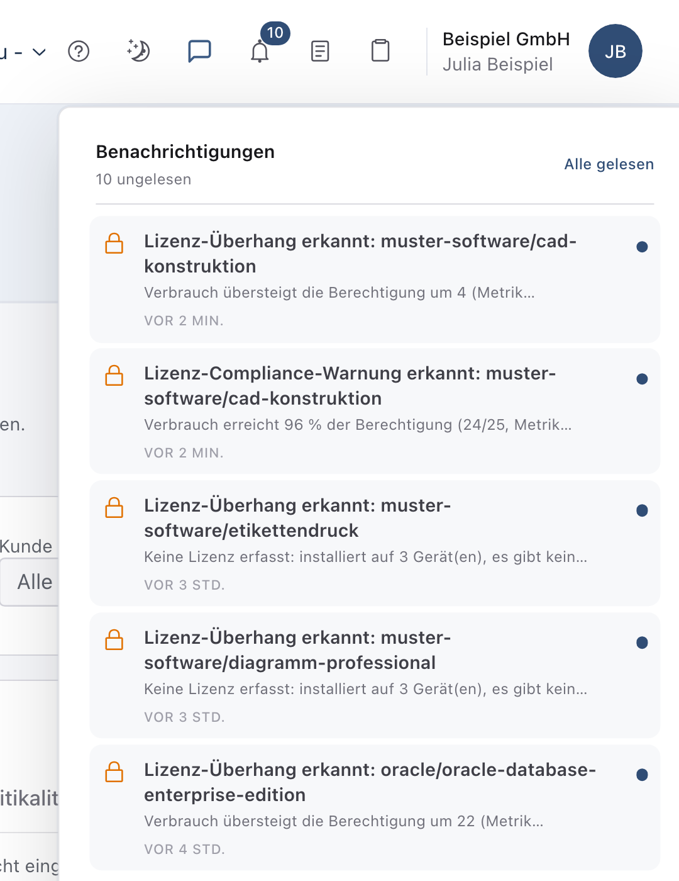Open Lizenz-Überhang cad-konstruktion notification
679x881 pixels.
pyautogui.click(x=375, y=279)
